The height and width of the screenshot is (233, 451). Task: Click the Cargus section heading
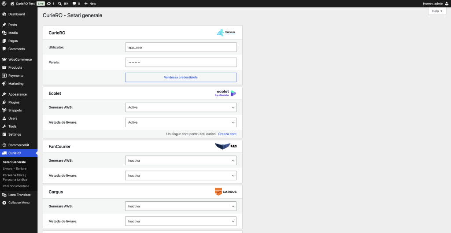(x=56, y=192)
